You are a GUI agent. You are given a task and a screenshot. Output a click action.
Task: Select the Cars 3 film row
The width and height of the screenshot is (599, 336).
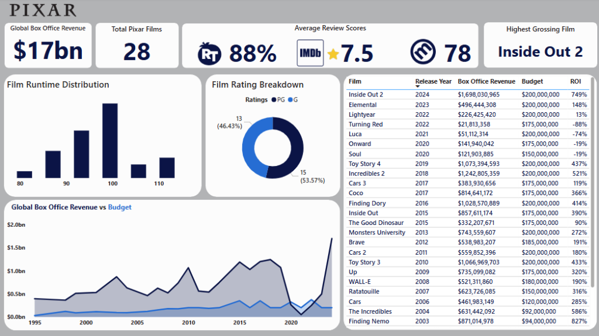(x=467, y=183)
